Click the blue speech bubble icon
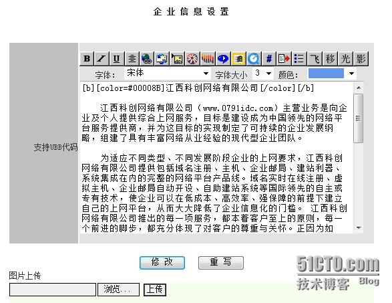This screenshot has height=303, width=392. [223, 59]
